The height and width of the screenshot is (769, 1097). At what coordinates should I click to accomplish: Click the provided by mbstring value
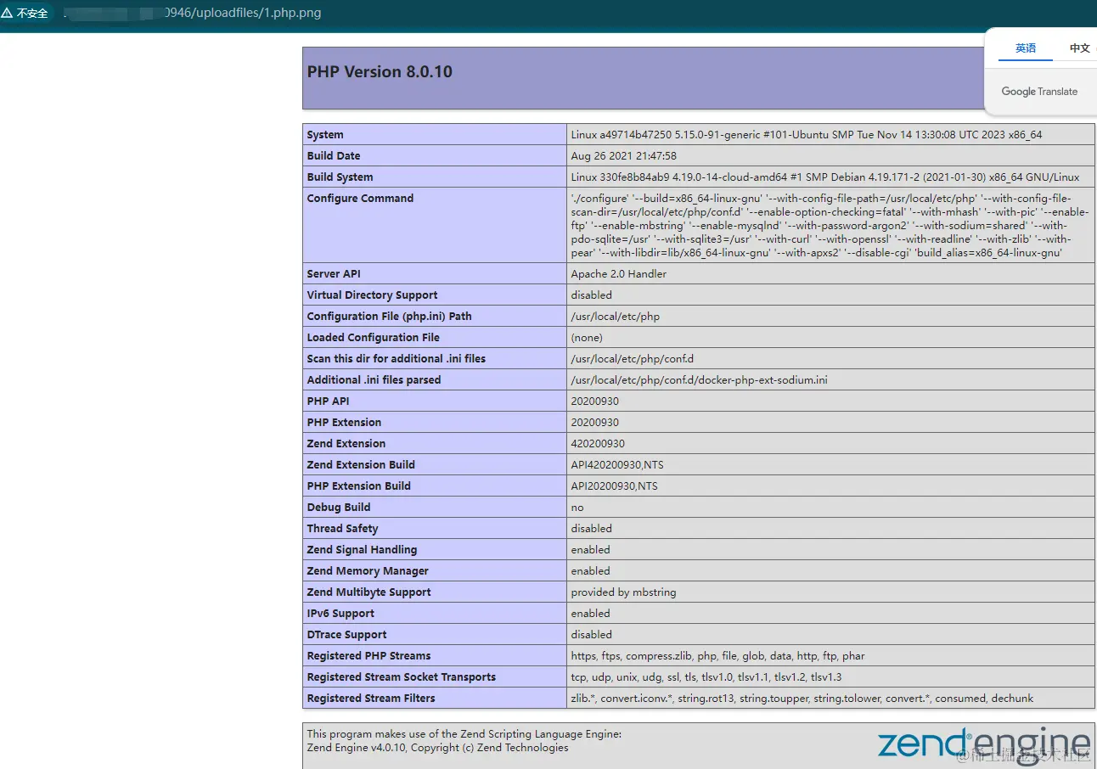tap(624, 592)
